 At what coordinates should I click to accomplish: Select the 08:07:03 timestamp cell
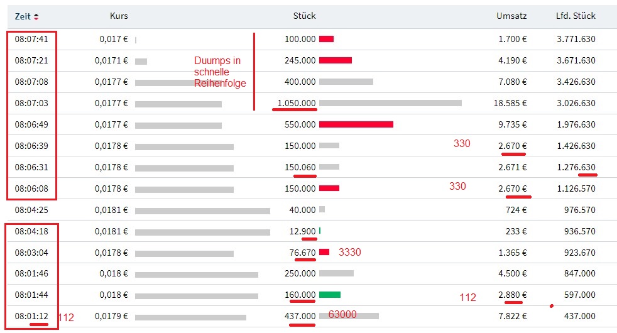tap(31, 103)
